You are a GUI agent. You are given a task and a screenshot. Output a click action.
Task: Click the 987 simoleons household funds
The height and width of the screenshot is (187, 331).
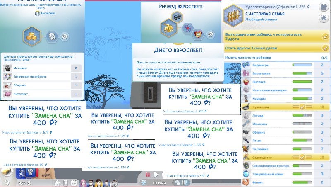click(x=24, y=183)
